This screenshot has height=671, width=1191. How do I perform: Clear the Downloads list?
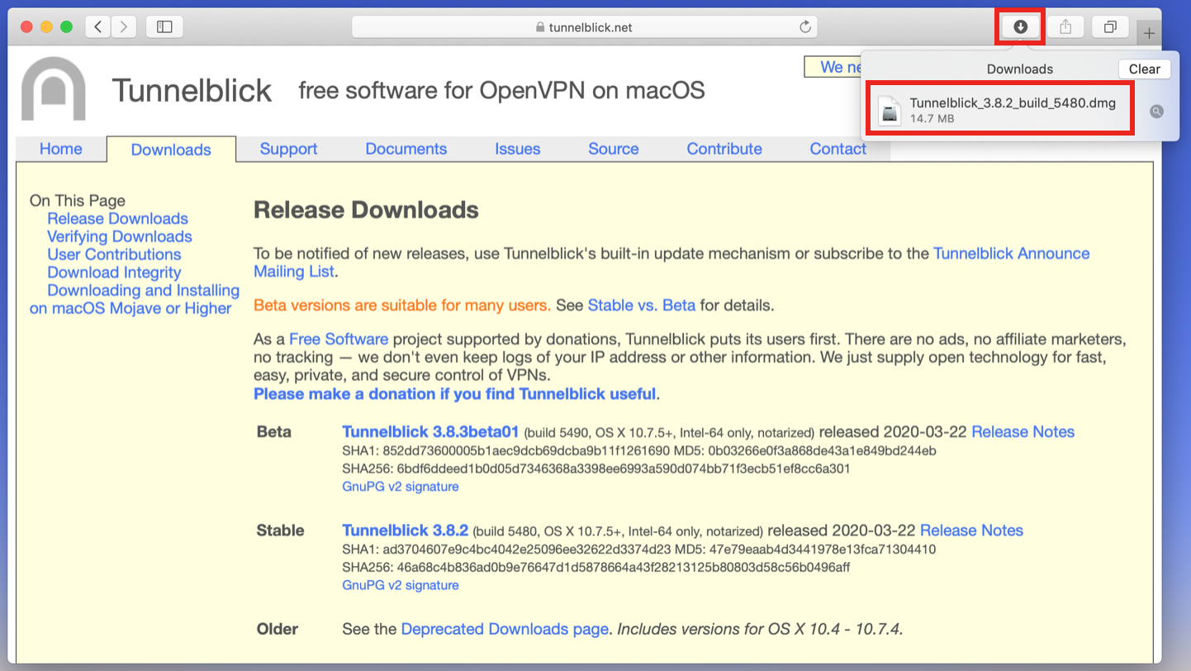click(x=1144, y=69)
